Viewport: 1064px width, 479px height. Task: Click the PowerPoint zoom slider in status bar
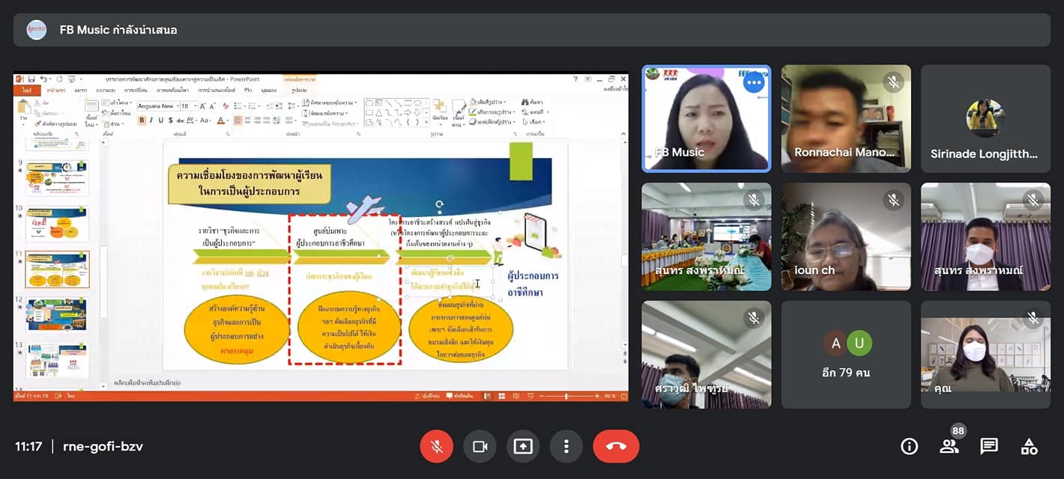pos(566,396)
